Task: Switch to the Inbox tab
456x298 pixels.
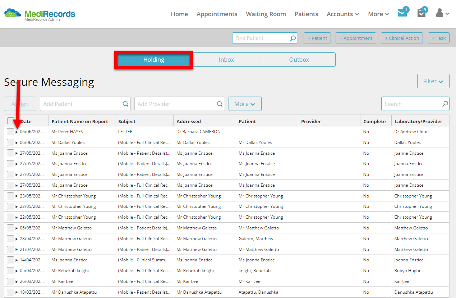Action: 226,60
